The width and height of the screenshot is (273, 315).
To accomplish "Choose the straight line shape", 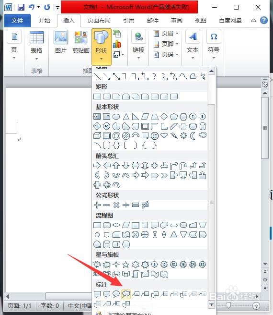I will point(97,76).
